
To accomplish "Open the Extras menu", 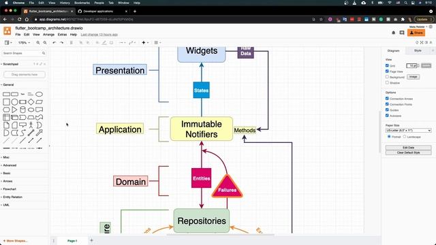I will (62, 35).
